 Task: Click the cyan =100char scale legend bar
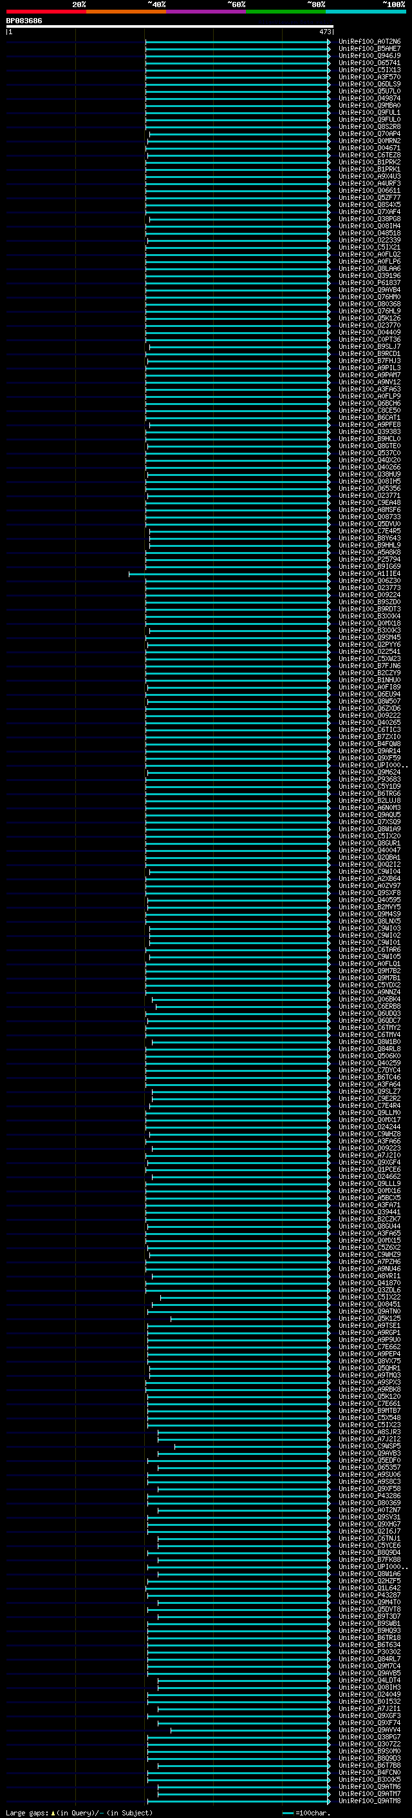tap(287, 1813)
